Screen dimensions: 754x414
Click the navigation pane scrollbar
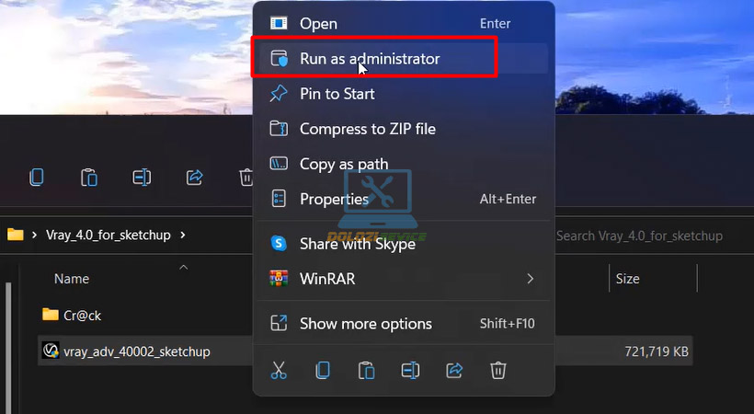[8, 347]
